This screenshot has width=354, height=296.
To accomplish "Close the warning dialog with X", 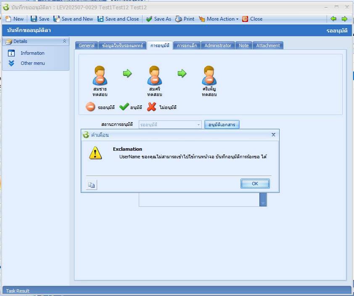I will [x=273, y=135].
